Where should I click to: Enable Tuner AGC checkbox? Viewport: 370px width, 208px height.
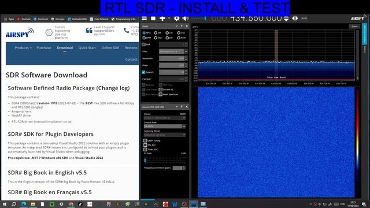[x=145, y=150]
